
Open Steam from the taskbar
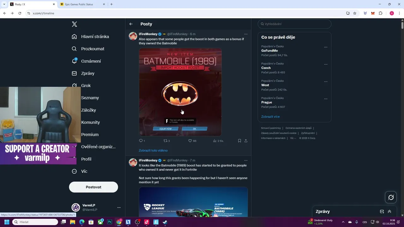coord(165,222)
